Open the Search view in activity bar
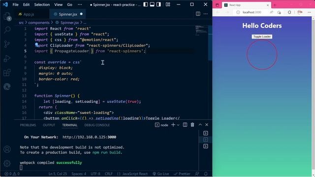Viewport: 315px width, 177px height. tap(7, 30)
